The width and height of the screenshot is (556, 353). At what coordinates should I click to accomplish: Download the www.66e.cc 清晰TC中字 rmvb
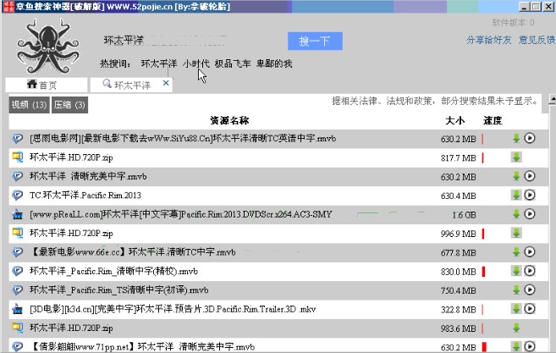516,252
